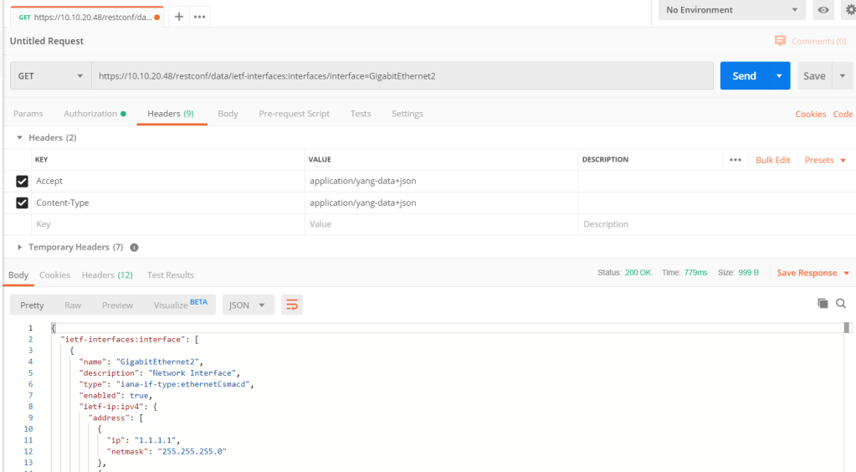The image size is (856, 472).
Task: Click the environment quick look eye icon
Action: coord(824,10)
